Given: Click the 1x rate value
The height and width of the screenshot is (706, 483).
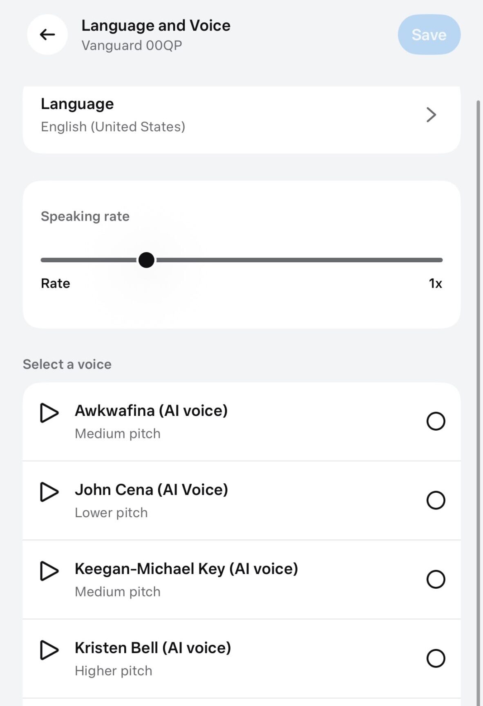Looking at the screenshot, I should [435, 284].
